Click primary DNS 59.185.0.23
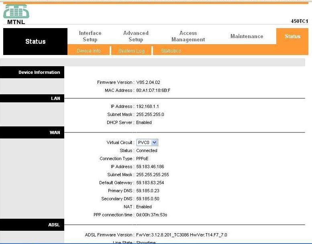 (x=148, y=191)
